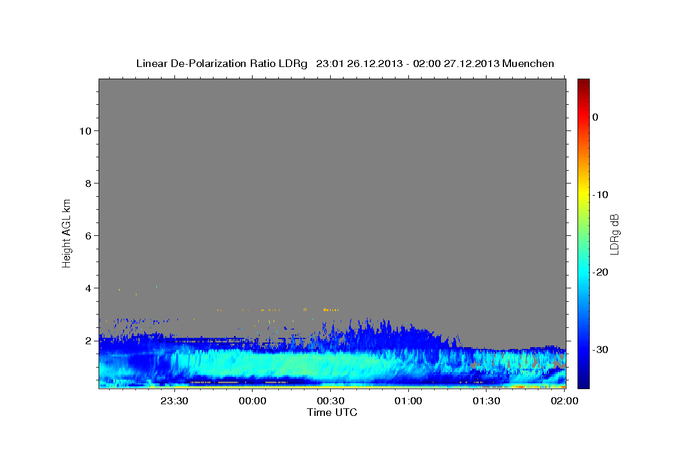Click the plot title 'Linear De-Polarization Ratio LDRg'
Viewport: 700px width, 466px height.
pos(222,64)
